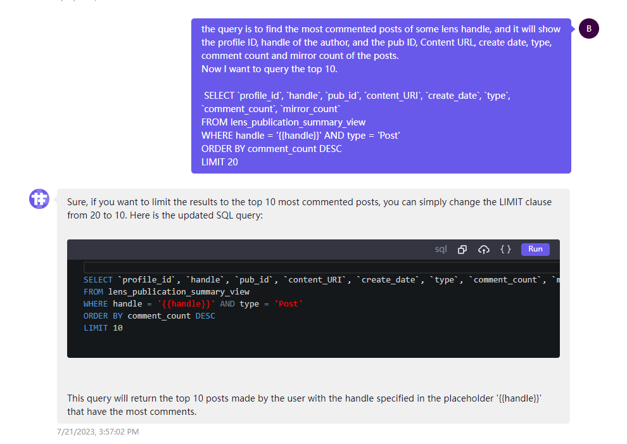Click the empty first line in code editor
The width and height of the screenshot is (627, 444).
click(317, 268)
